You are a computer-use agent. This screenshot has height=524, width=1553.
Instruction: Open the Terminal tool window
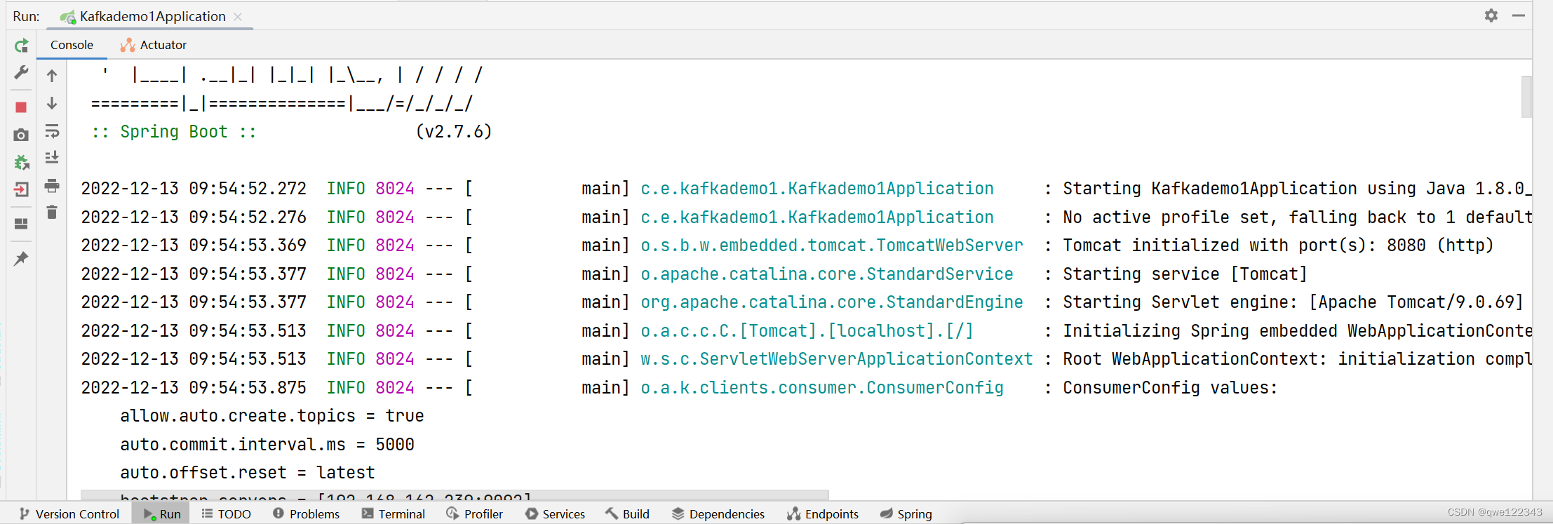point(394,513)
